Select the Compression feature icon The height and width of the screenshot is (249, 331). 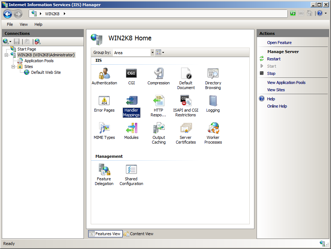(159, 74)
